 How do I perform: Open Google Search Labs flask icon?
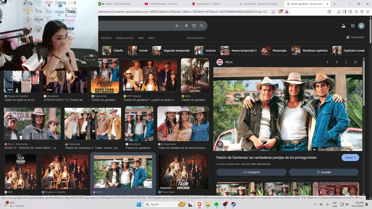point(343,26)
